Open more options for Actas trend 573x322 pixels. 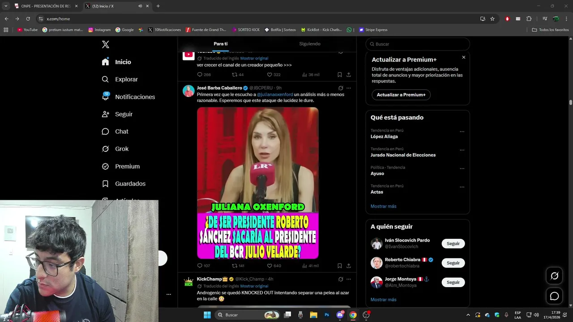tap(462, 187)
